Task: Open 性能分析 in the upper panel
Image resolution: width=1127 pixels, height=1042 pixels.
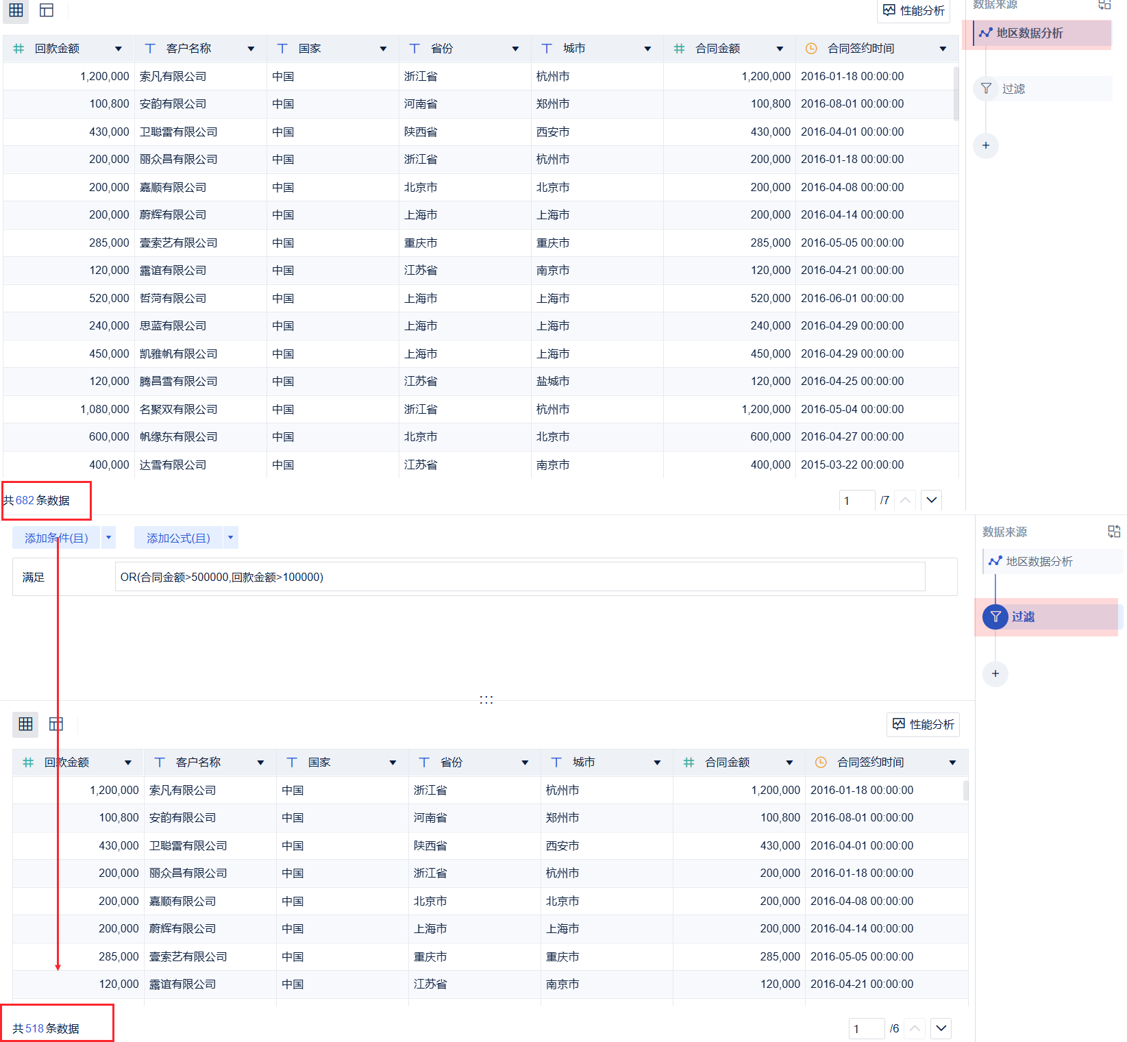Action: pos(913,11)
